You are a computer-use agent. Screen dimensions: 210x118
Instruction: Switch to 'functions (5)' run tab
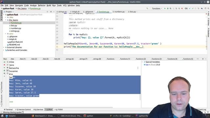click(188, 59)
